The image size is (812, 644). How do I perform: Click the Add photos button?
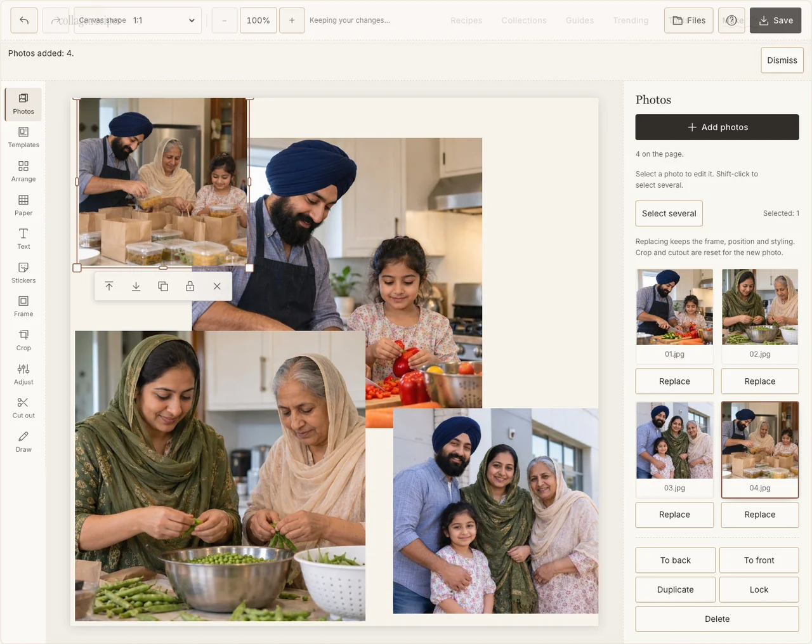click(717, 127)
